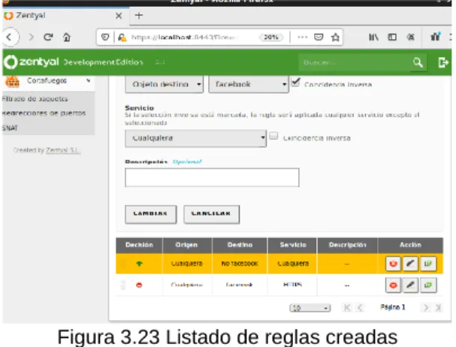
Task: Open the SNAT menu item
Action: 10,128
